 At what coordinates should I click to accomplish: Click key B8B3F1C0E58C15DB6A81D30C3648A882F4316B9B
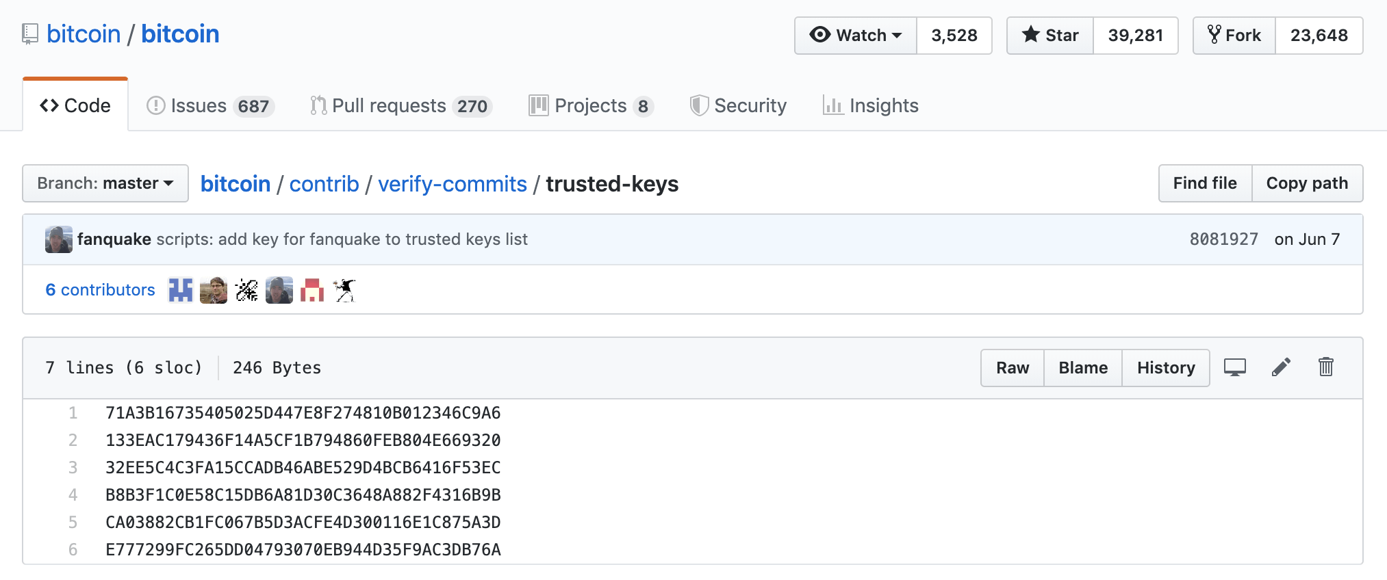pyautogui.click(x=303, y=495)
